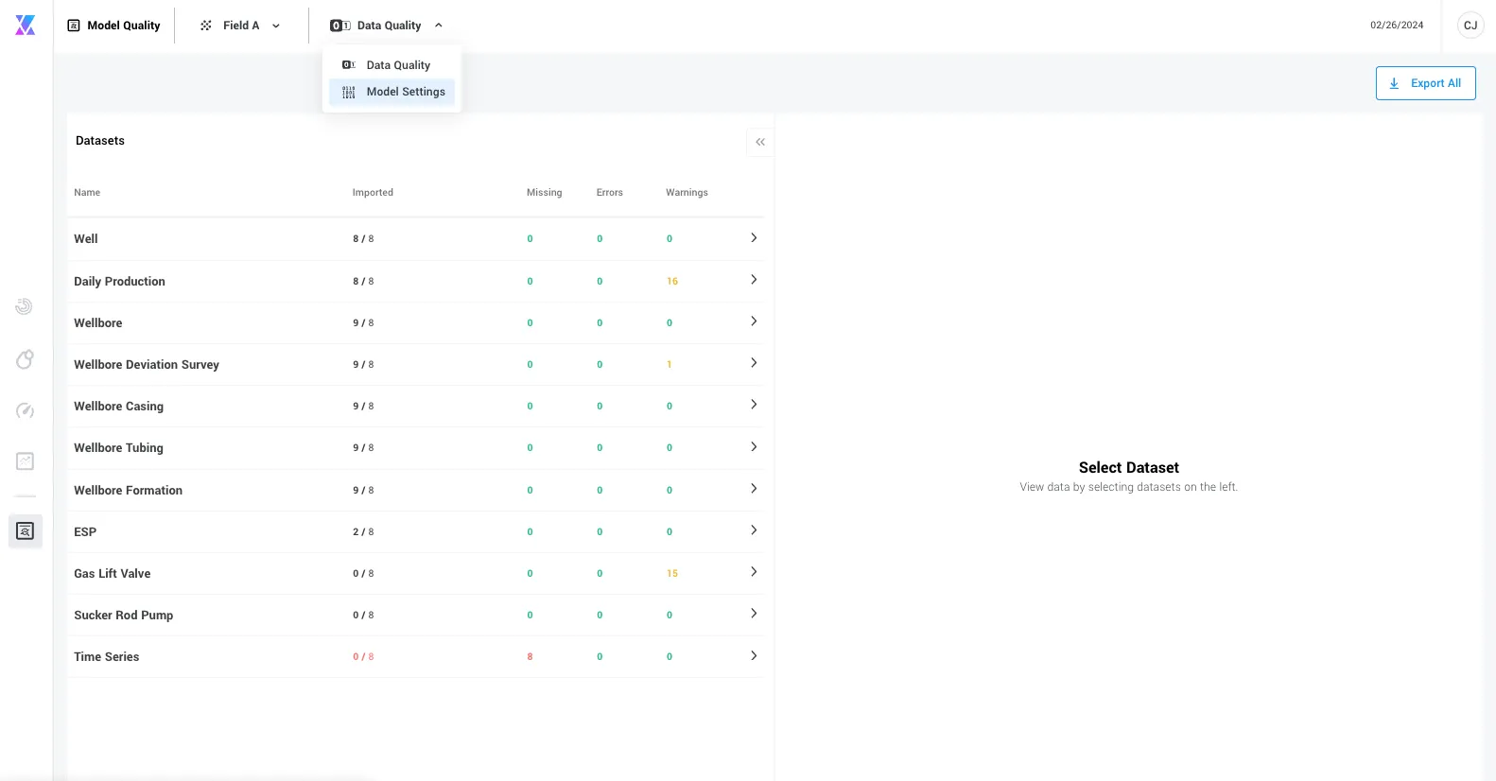This screenshot has height=781, width=1496.
Task: Expand the Sucker Rod Pump row arrow
Action: tap(754, 614)
